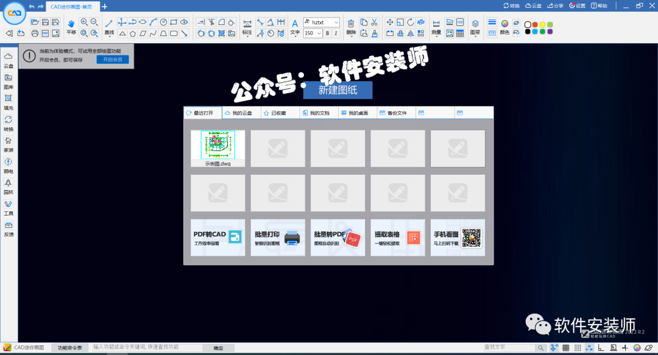
Task: Click the Confirm (确定) command button
Action: 218,348
